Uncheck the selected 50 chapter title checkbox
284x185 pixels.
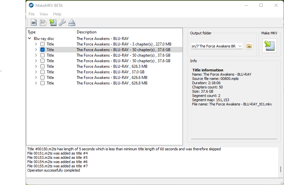[43, 50]
